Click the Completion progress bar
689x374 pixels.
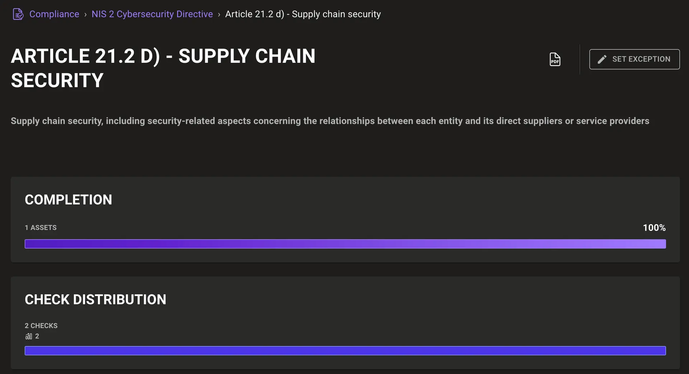pyautogui.click(x=345, y=244)
